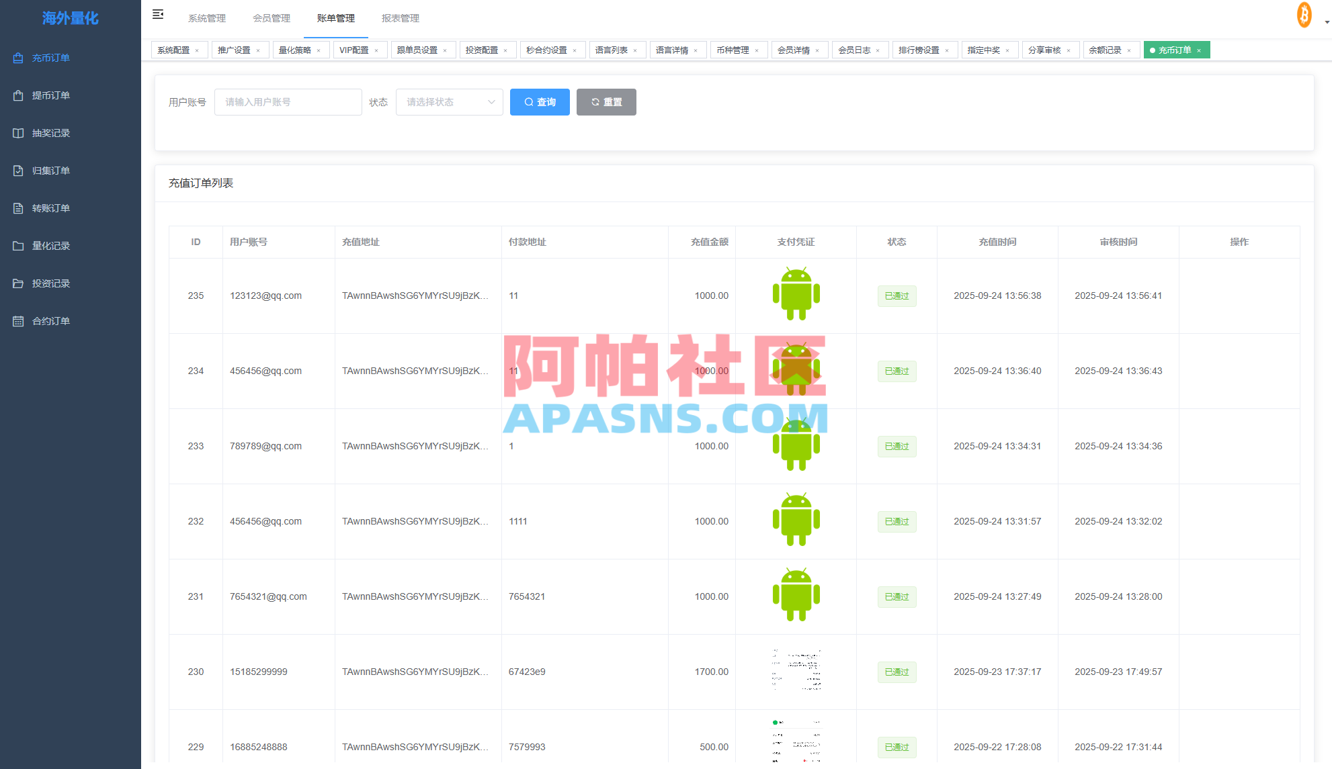This screenshot has height=769, width=1332.
Task: Select 投资记录 in the sidebar
Action: [x=50, y=283]
